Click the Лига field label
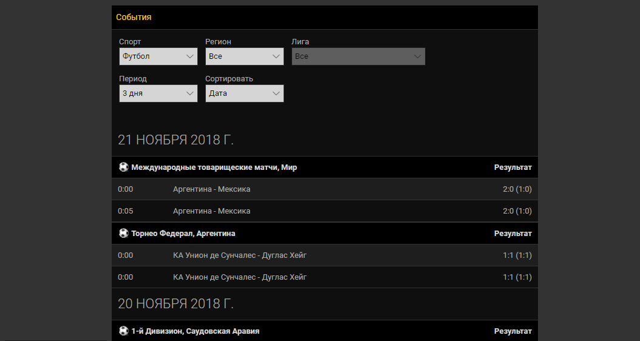The height and width of the screenshot is (341, 640). [x=301, y=42]
